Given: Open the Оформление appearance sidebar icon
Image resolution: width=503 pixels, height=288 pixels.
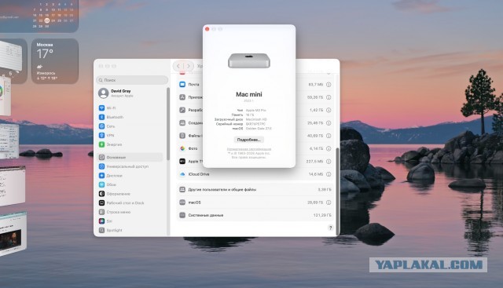Looking at the screenshot, I should click(x=101, y=194).
